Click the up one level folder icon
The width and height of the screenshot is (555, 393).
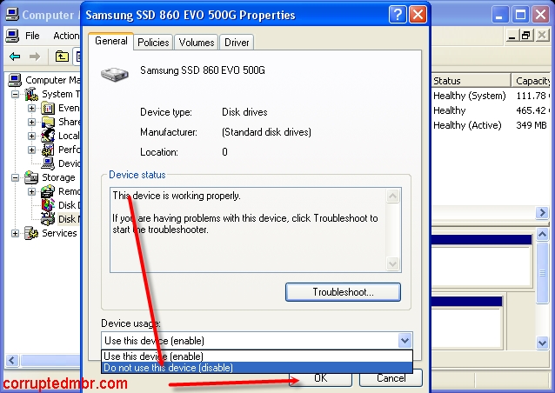pyautogui.click(x=62, y=57)
